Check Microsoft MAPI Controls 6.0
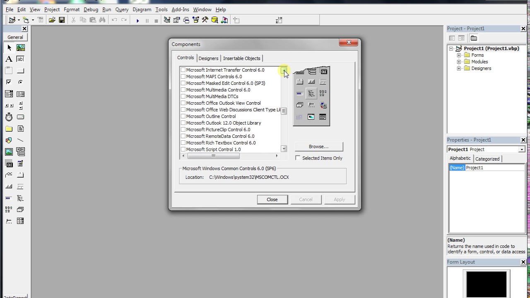This screenshot has width=530, height=298. [x=183, y=77]
